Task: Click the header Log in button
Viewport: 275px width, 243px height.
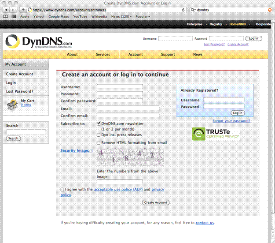Action: point(253,38)
